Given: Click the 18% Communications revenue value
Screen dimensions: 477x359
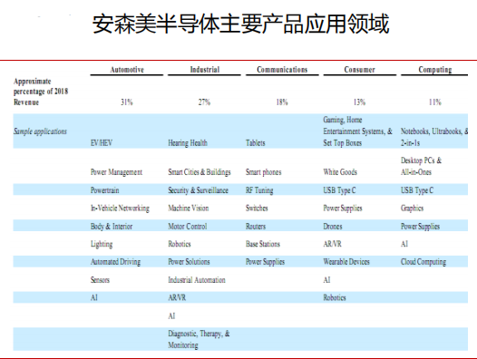Looking at the screenshot, I should point(282,102).
